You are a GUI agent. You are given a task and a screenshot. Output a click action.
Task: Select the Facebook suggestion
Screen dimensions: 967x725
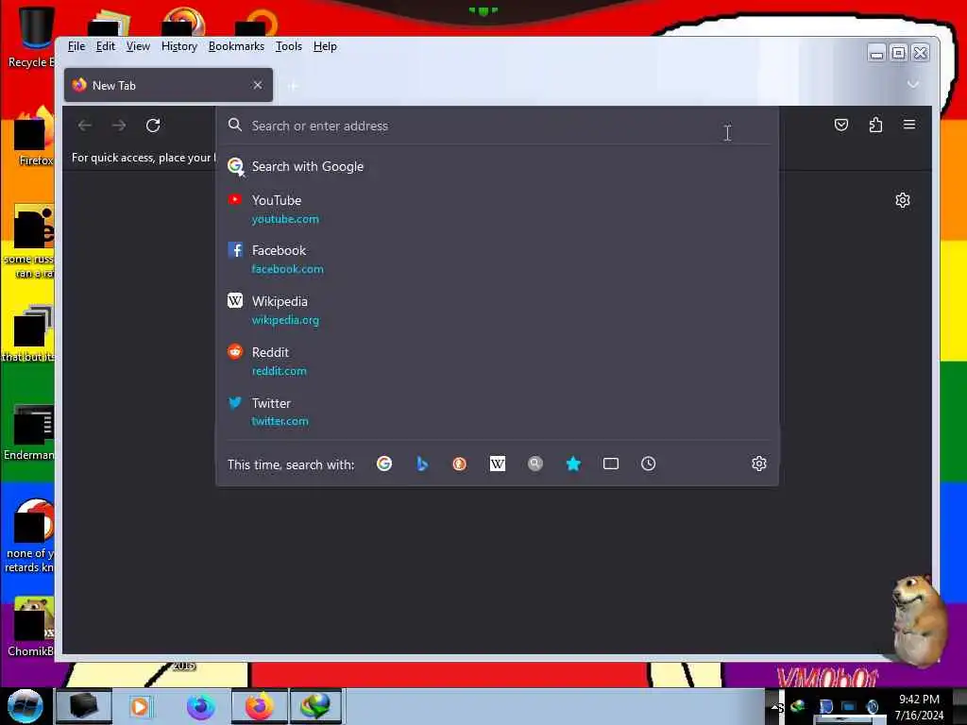tap(497, 259)
